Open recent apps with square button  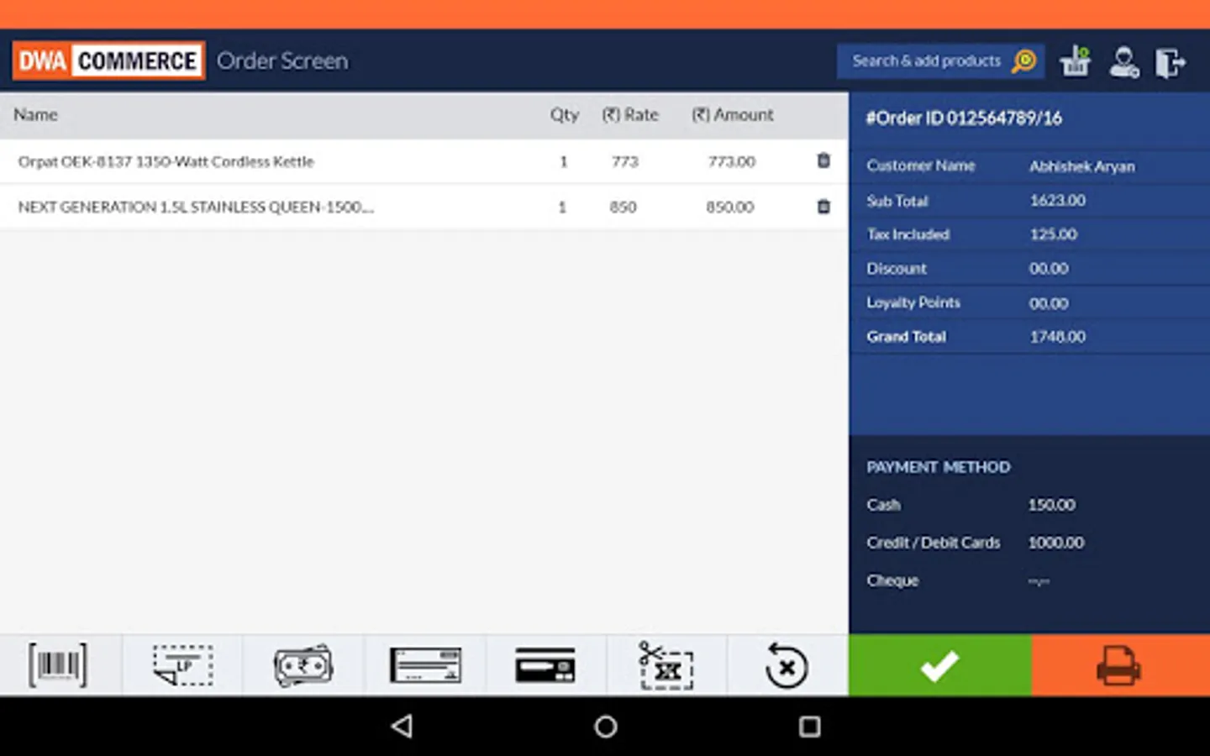(808, 727)
